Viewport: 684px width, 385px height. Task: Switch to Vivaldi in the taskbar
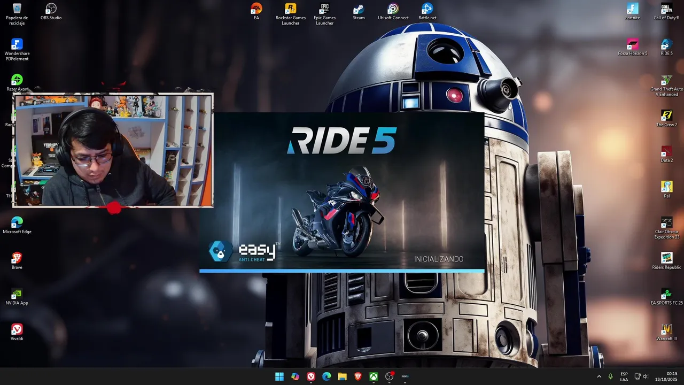(311, 376)
